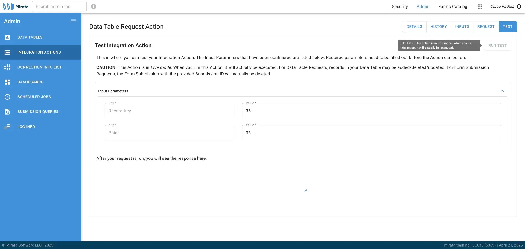The height and width of the screenshot is (249, 525).
Task: Open Dashboards using its grid icon
Action: [7, 82]
